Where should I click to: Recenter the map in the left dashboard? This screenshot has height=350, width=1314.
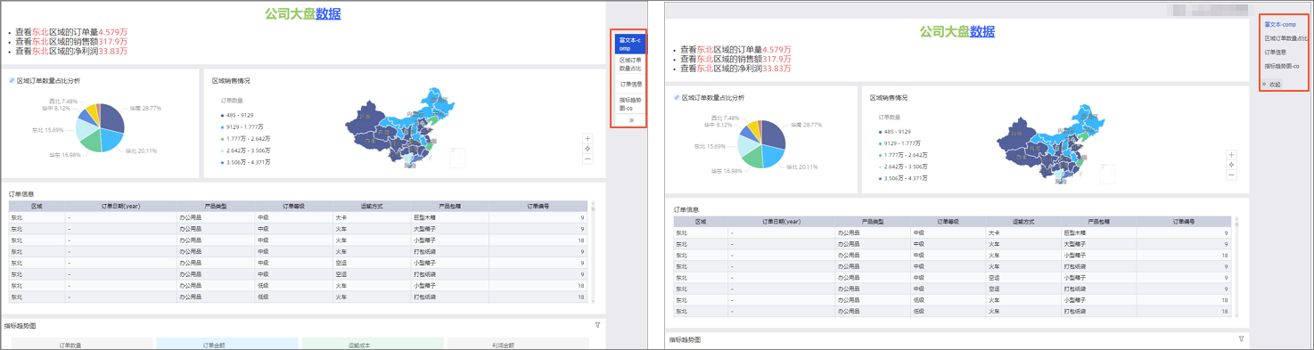587,149
